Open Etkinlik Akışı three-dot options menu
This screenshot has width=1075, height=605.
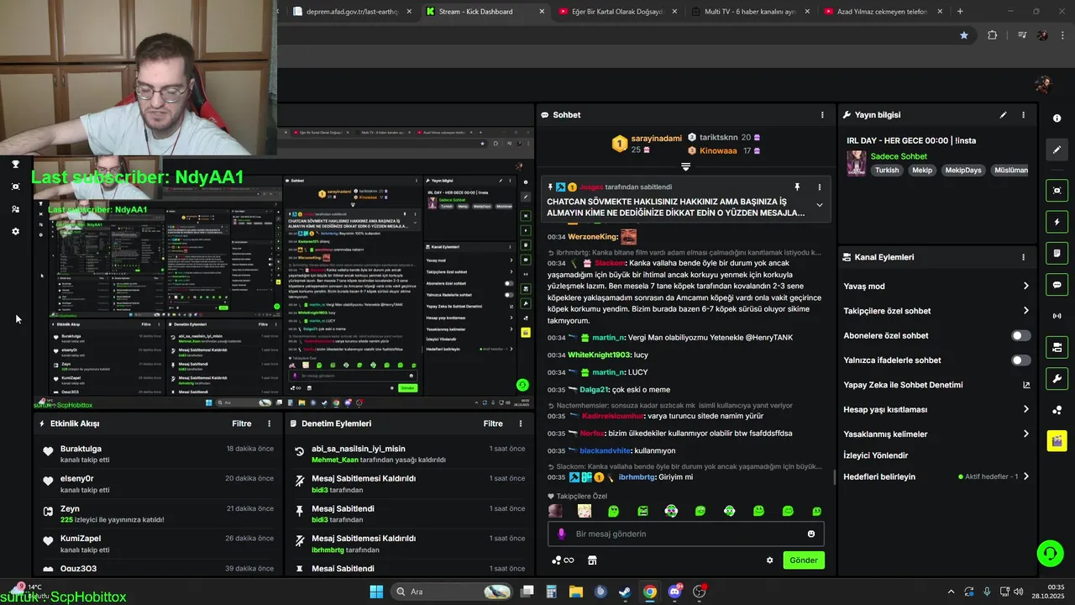(270, 423)
